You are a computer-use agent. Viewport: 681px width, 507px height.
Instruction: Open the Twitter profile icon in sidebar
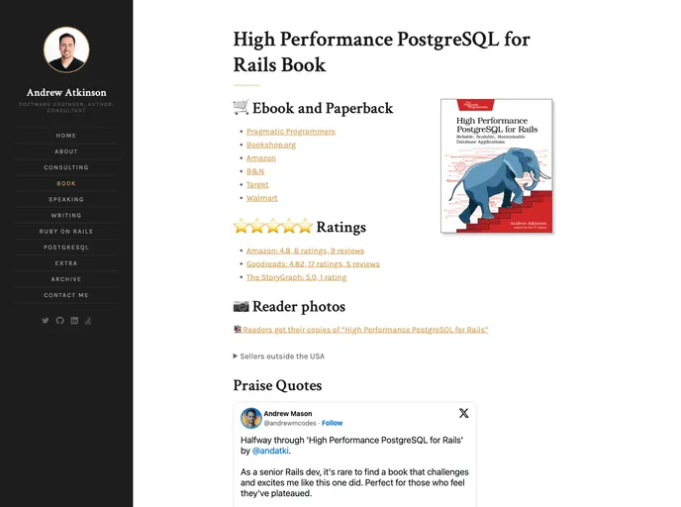45,321
